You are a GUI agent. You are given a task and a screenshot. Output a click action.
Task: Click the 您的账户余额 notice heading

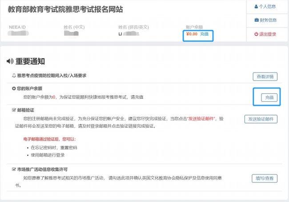coord(30,89)
